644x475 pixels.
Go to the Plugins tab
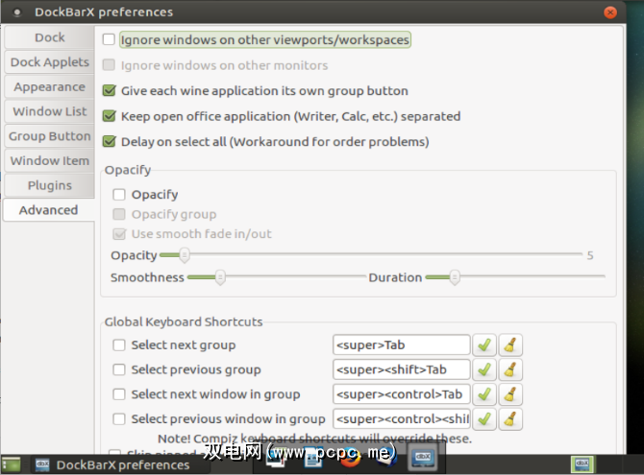click(x=49, y=185)
